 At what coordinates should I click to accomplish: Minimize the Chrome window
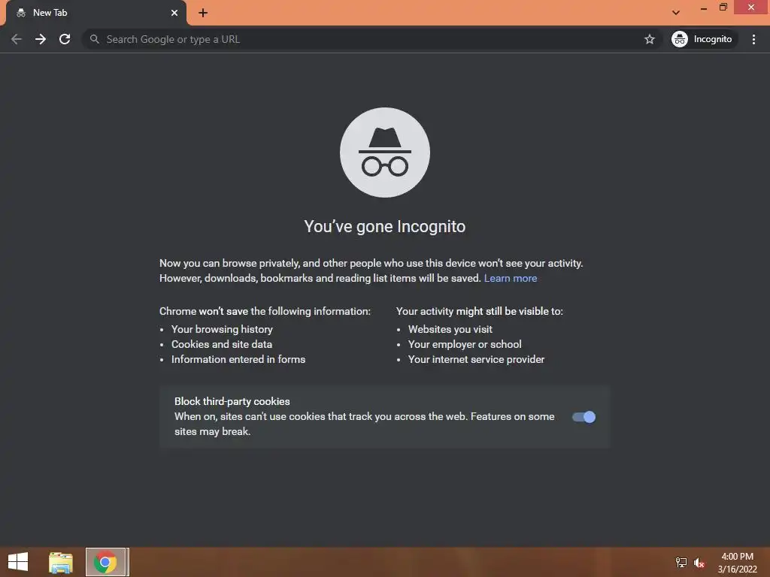[704, 8]
